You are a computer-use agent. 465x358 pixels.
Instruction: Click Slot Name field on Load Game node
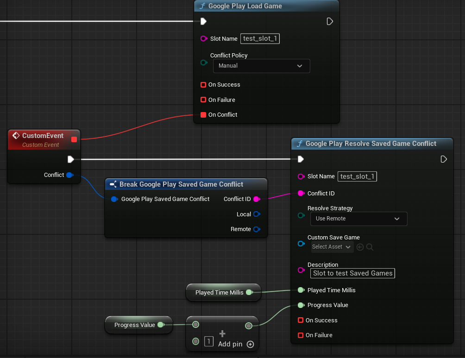point(260,39)
